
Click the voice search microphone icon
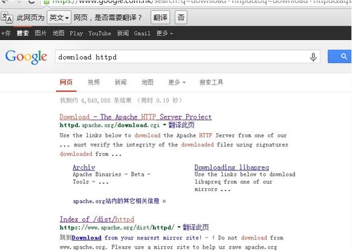313,57
